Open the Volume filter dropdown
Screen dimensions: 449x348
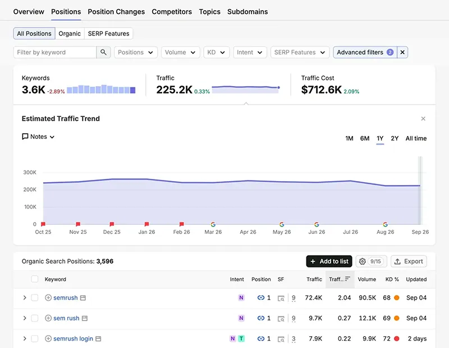pos(180,52)
